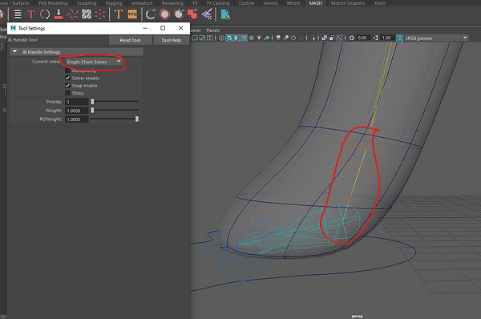The height and width of the screenshot is (319, 481).
Task: Click the Reset Tool button
Action: pos(131,40)
